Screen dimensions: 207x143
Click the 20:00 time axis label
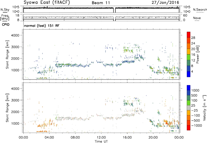(x=153, y=138)
